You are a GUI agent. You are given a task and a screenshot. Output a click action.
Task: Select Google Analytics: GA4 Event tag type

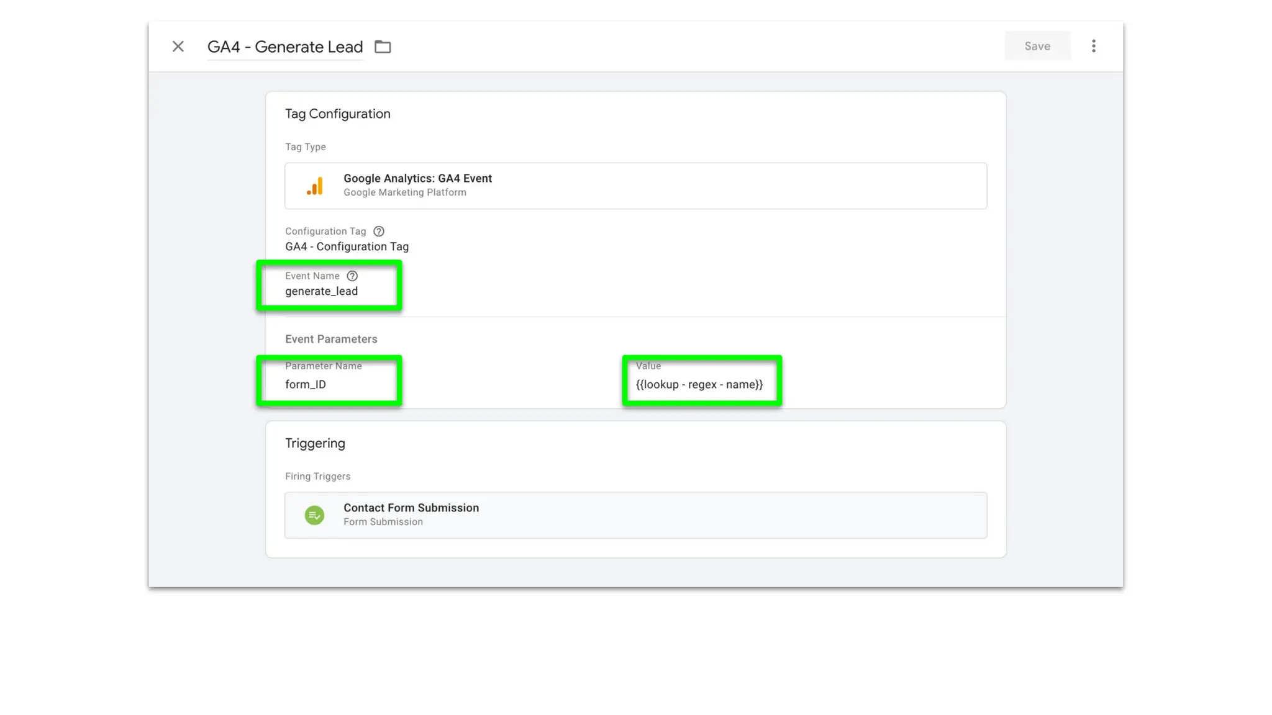pyautogui.click(x=417, y=179)
